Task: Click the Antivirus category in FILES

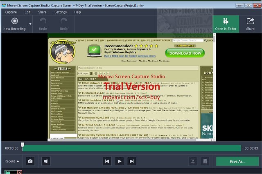Action: point(56,80)
